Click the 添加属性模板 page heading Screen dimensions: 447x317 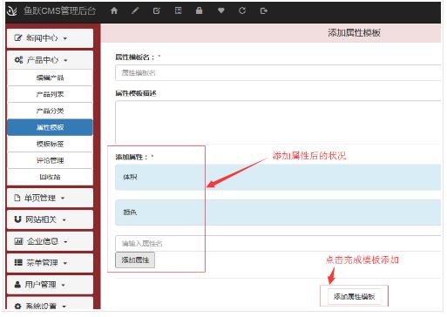354,33
